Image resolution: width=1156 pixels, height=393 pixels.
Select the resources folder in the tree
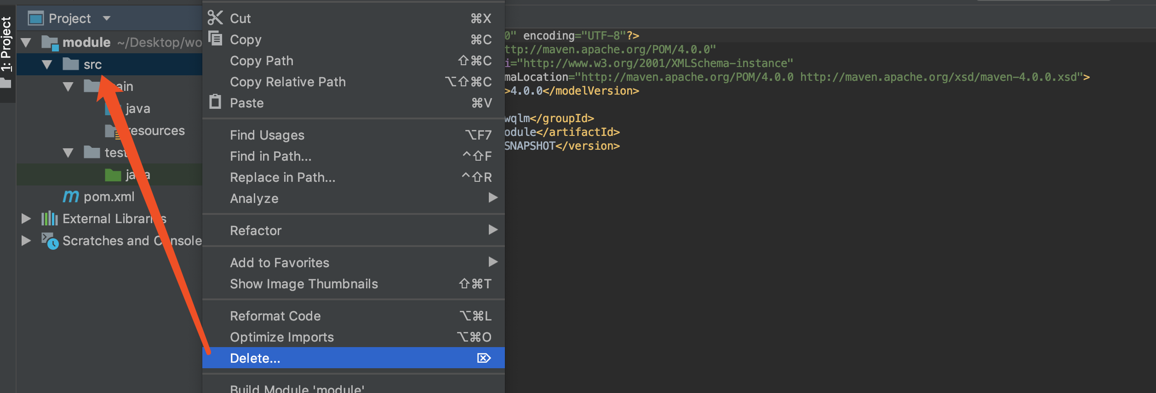pyautogui.click(x=155, y=131)
